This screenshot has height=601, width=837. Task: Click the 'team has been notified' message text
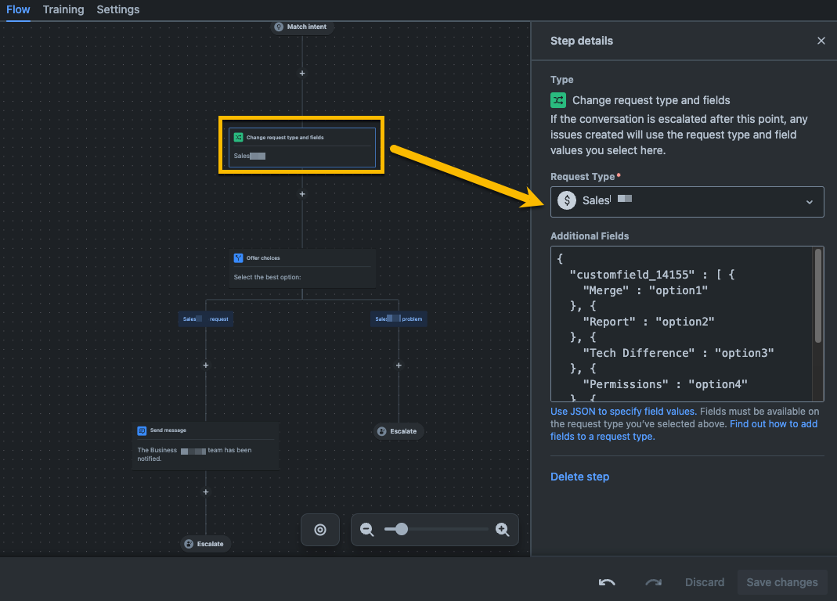point(194,454)
